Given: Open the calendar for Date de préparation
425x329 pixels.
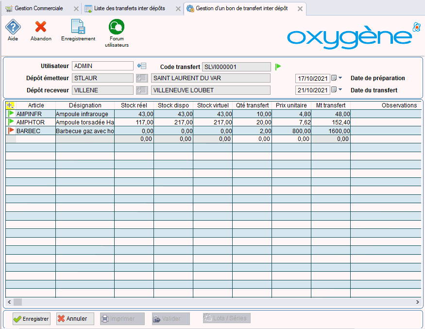Looking at the screenshot, I should point(334,78).
